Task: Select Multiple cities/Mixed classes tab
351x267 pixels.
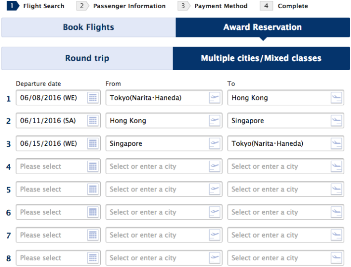Action: (261, 58)
